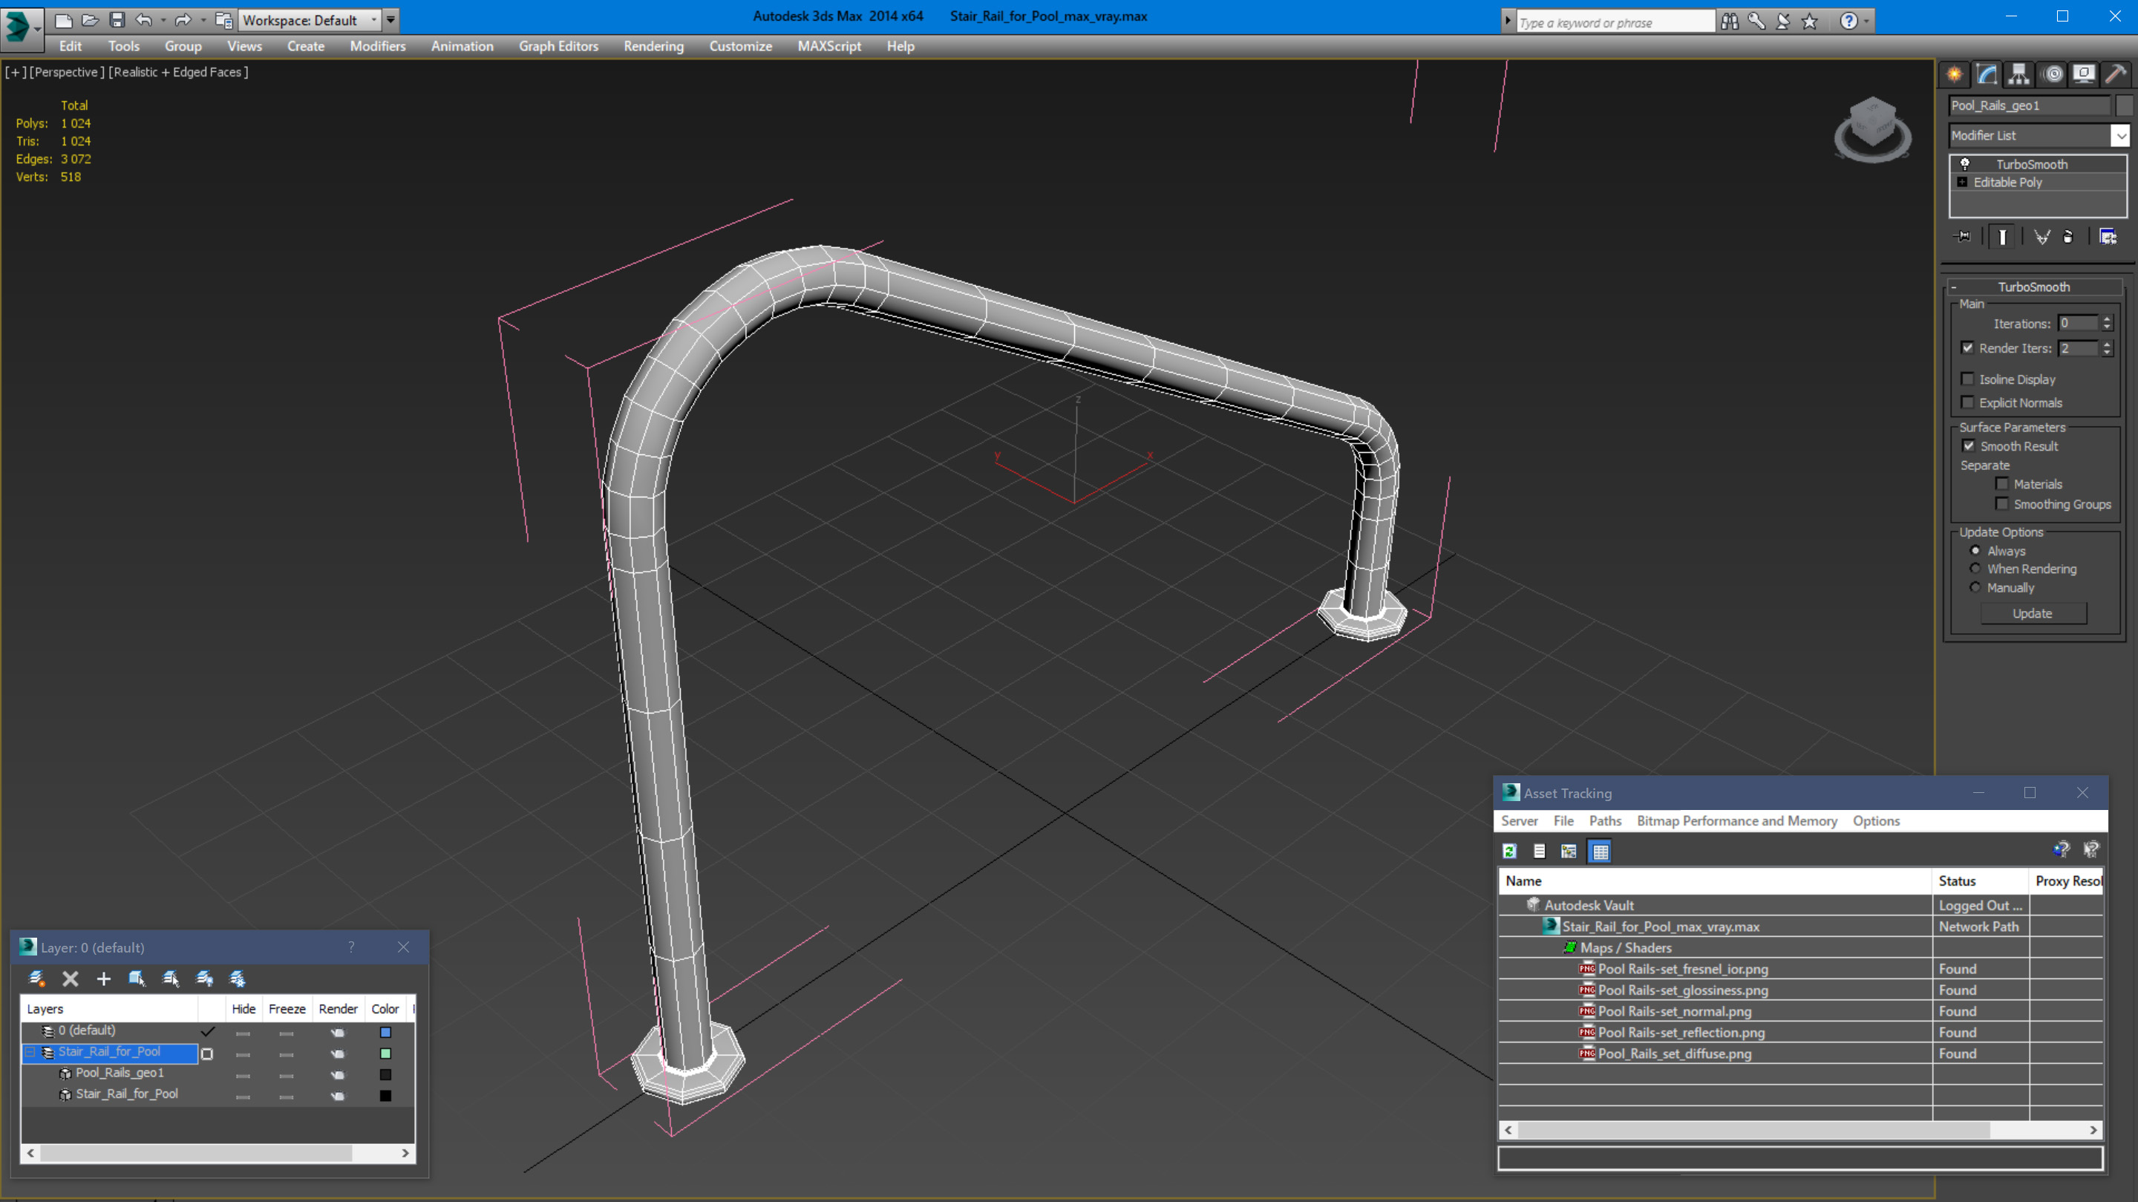
Task: Click Delete layer X icon
Action: [71, 979]
